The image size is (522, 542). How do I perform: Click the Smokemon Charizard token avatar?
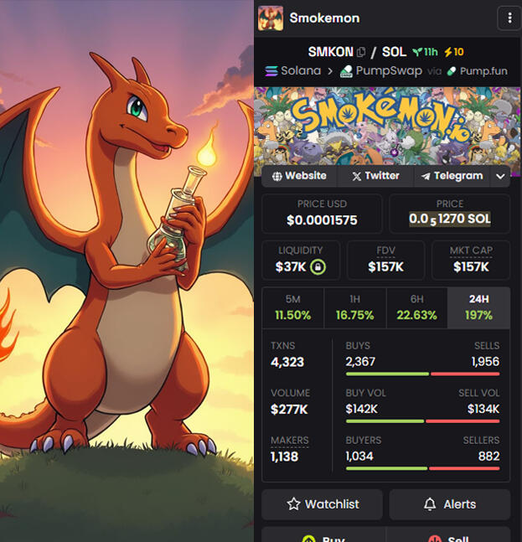[x=271, y=18]
